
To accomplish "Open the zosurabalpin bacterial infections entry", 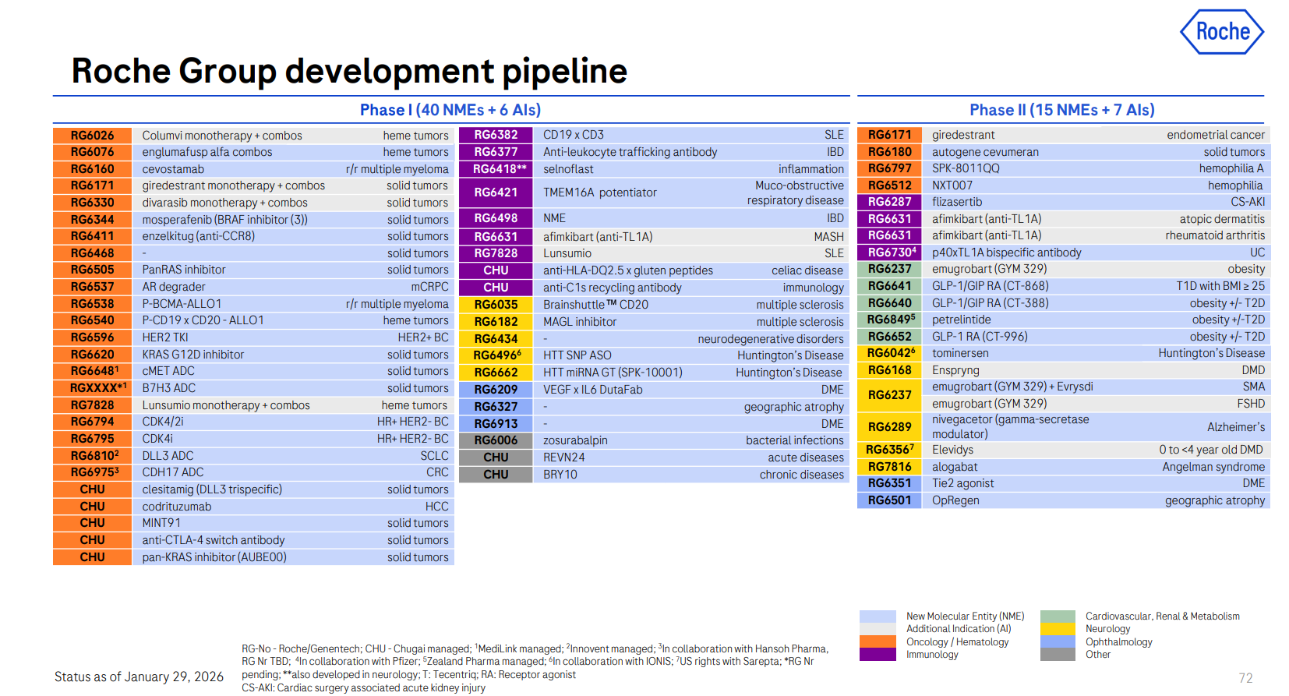I will pyautogui.click(x=575, y=440).
